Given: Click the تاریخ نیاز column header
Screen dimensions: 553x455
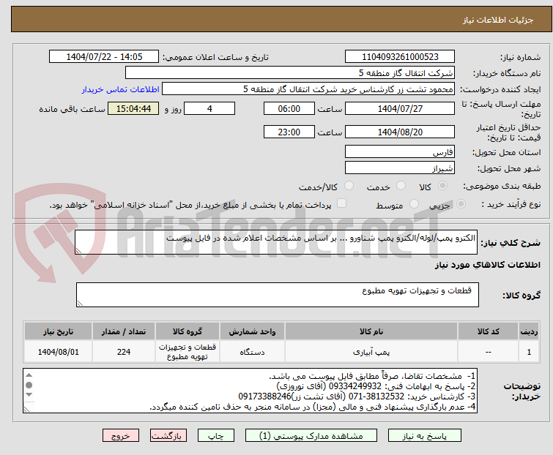Looking at the screenshot, I should pyautogui.click(x=58, y=331).
